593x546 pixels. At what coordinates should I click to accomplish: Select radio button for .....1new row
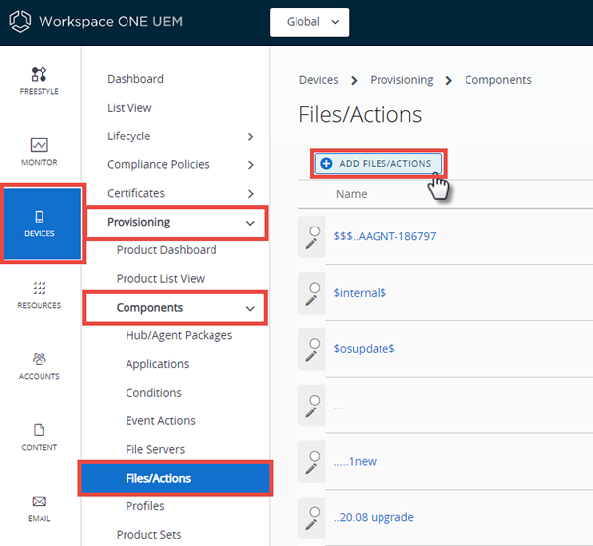[315, 456]
